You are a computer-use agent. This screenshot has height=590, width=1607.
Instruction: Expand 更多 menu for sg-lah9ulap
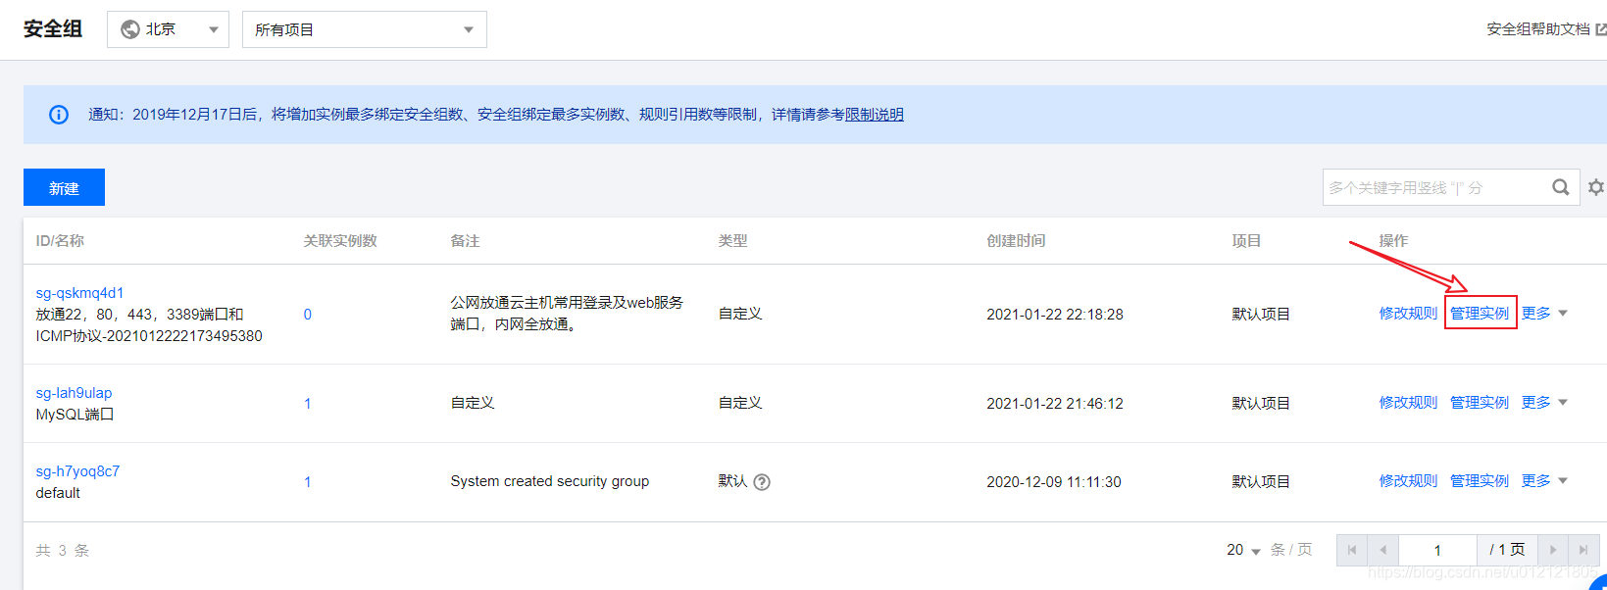point(1544,402)
